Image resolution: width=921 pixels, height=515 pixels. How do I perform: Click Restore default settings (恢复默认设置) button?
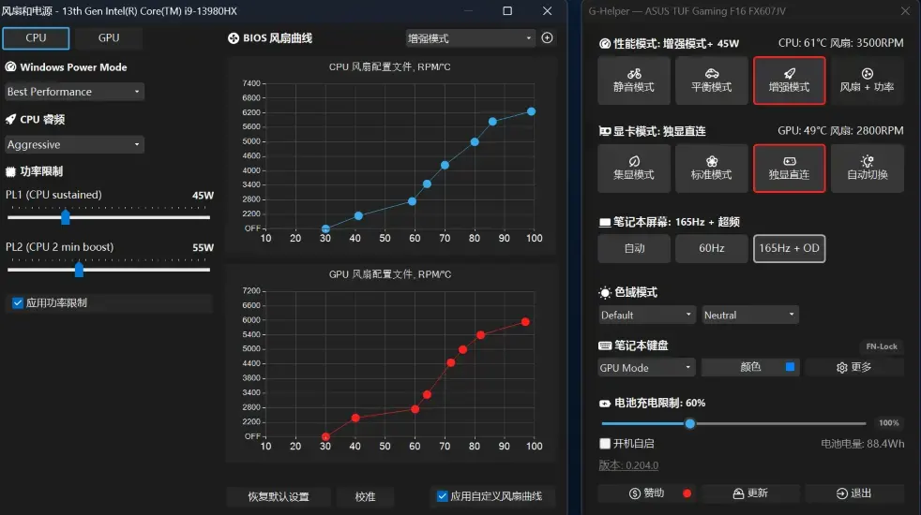[x=279, y=496]
